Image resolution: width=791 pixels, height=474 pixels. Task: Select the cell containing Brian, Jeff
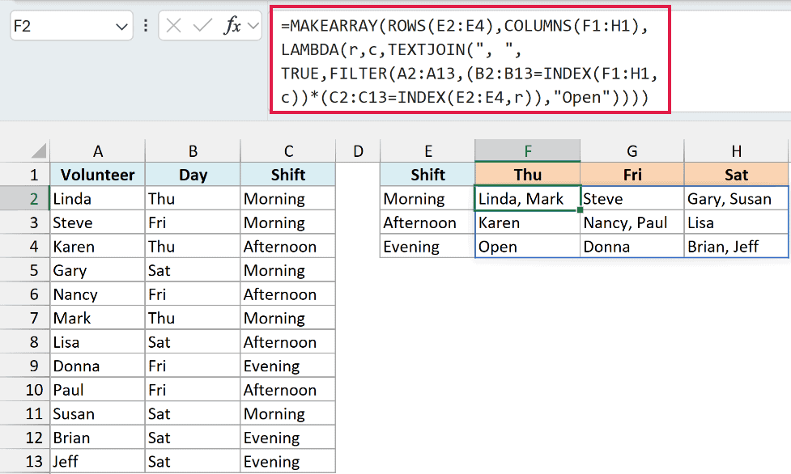[736, 246]
